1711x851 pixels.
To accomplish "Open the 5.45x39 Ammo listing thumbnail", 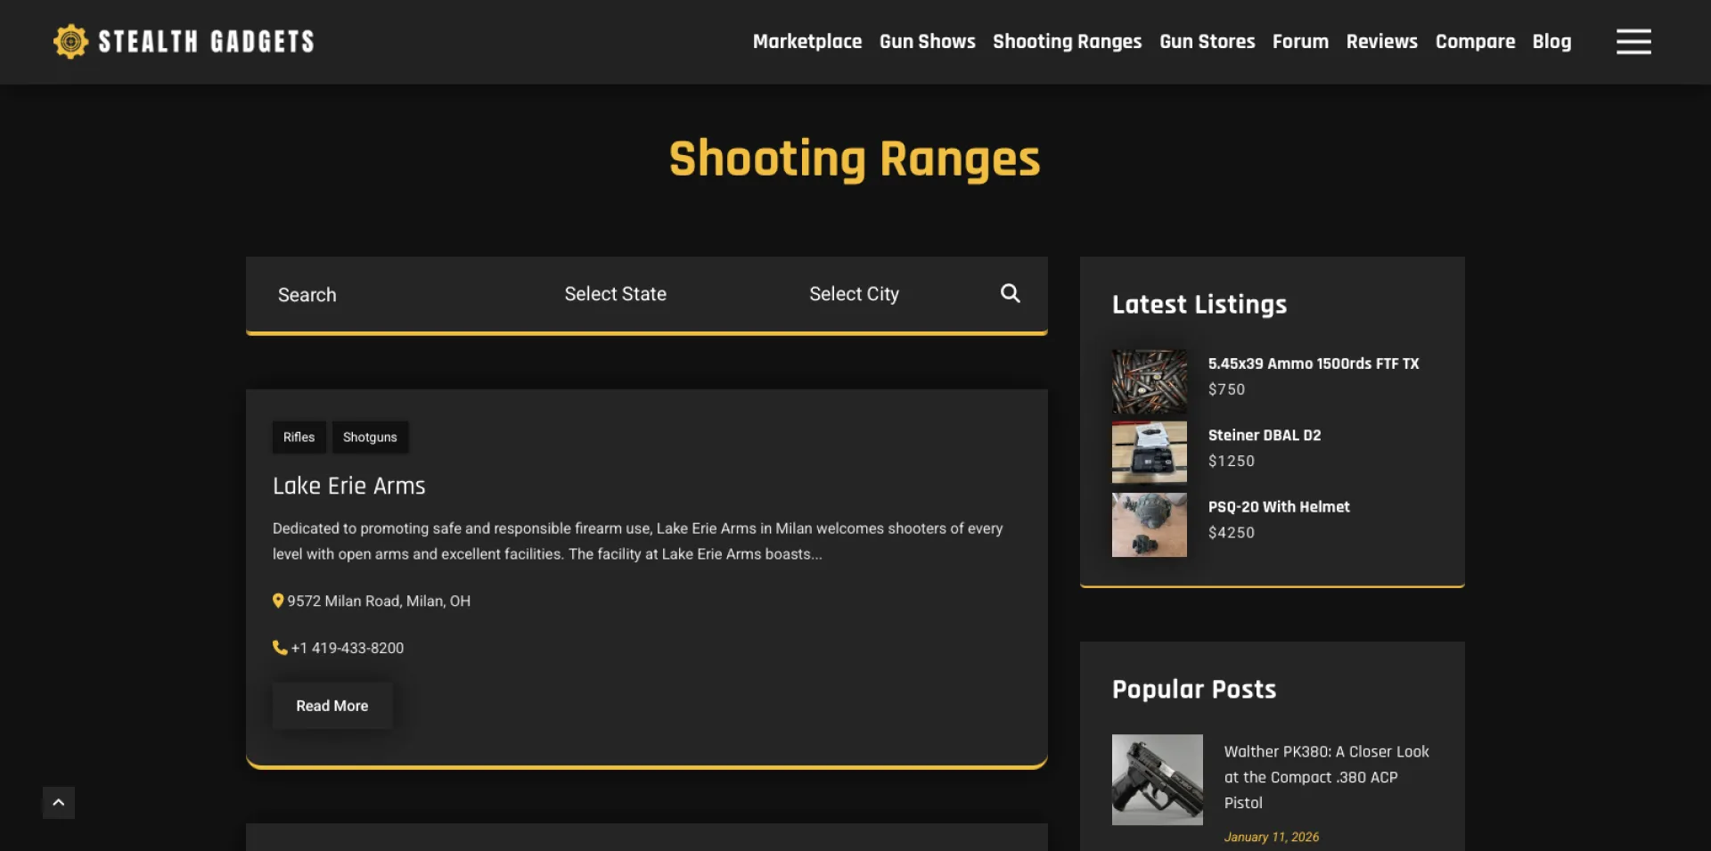I will pos(1149,380).
